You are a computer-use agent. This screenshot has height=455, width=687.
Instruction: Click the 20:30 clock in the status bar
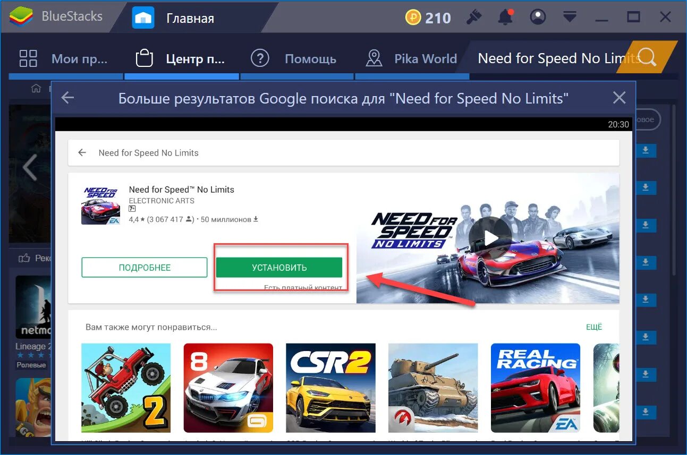coord(618,124)
